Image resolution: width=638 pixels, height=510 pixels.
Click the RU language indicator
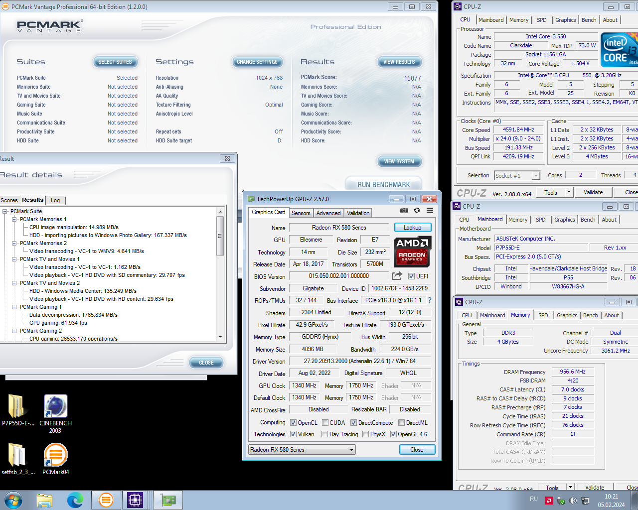534,499
